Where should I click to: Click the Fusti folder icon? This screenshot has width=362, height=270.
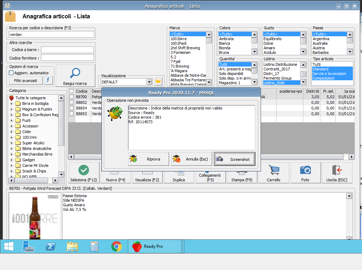[18, 120]
